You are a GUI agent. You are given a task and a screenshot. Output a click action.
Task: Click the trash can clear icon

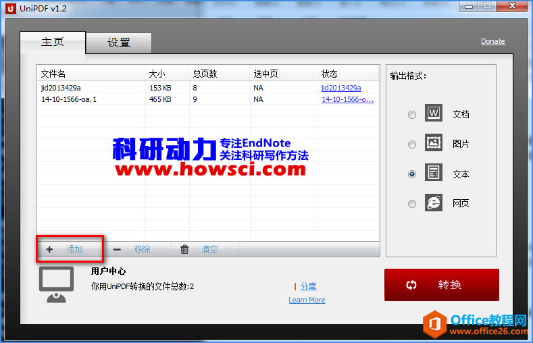coord(184,249)
